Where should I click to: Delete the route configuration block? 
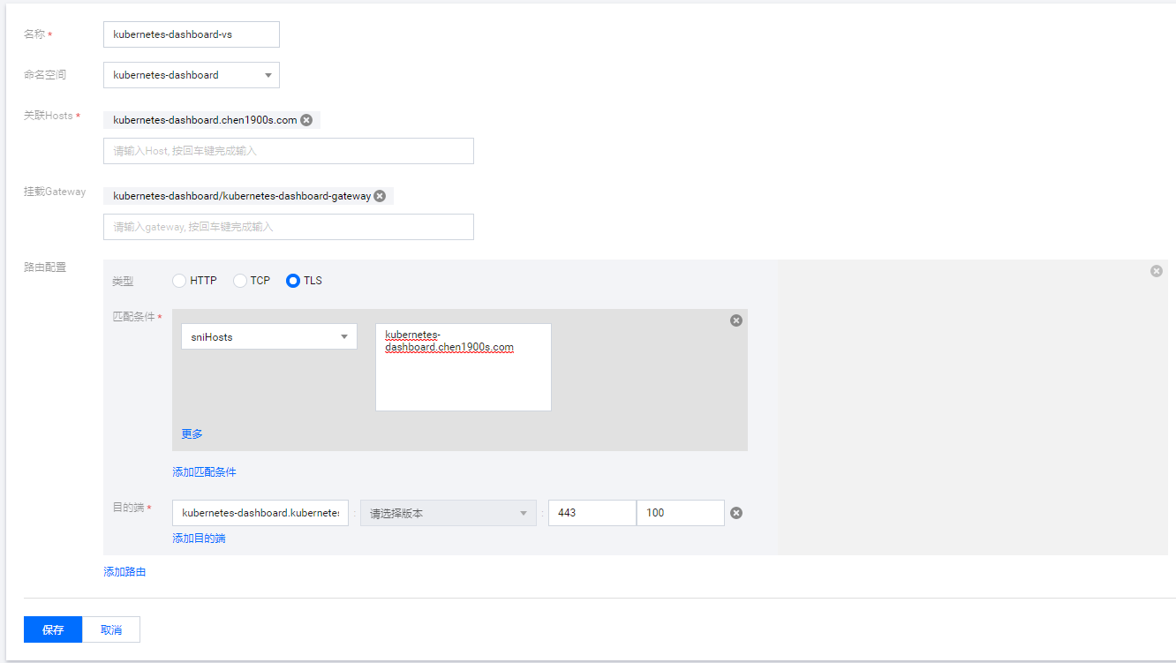pos(1156,271)
